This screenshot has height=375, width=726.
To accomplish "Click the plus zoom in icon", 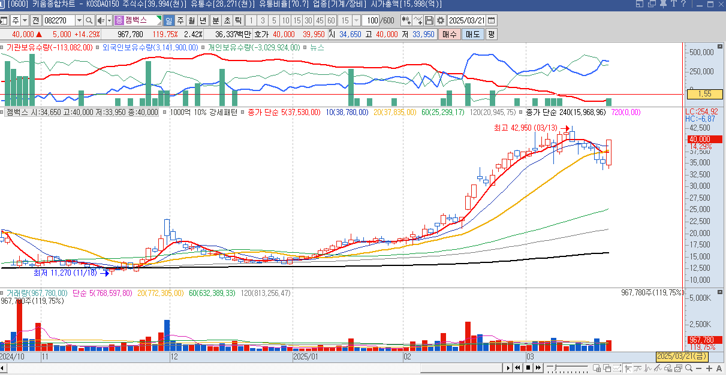I will 709,368.
